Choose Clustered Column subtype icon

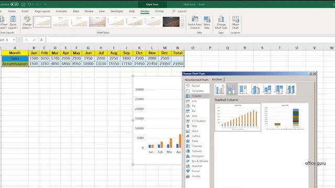coord(220,89)
